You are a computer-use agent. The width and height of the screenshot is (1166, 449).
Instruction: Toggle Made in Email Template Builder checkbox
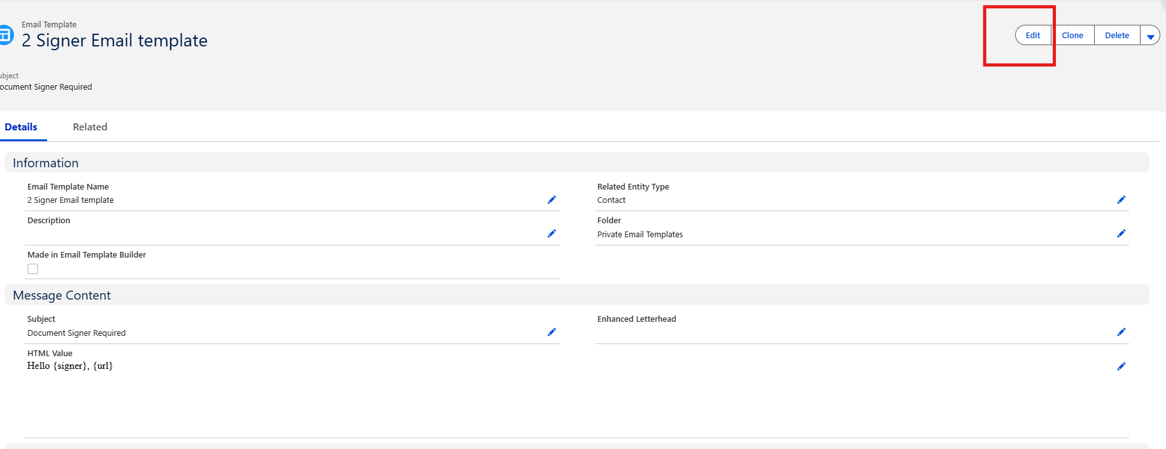click(33, 269)
